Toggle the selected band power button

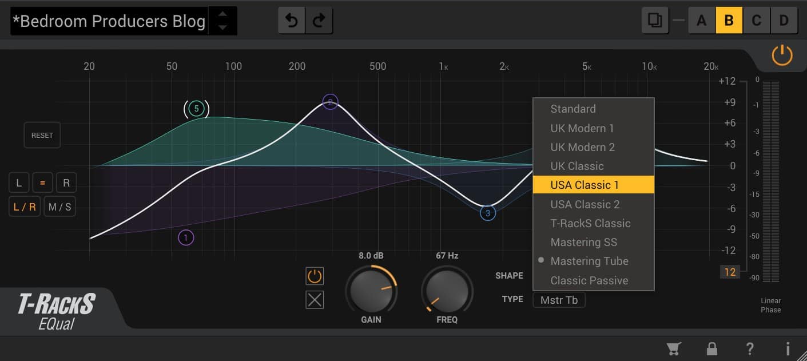[x=315, y=276]
